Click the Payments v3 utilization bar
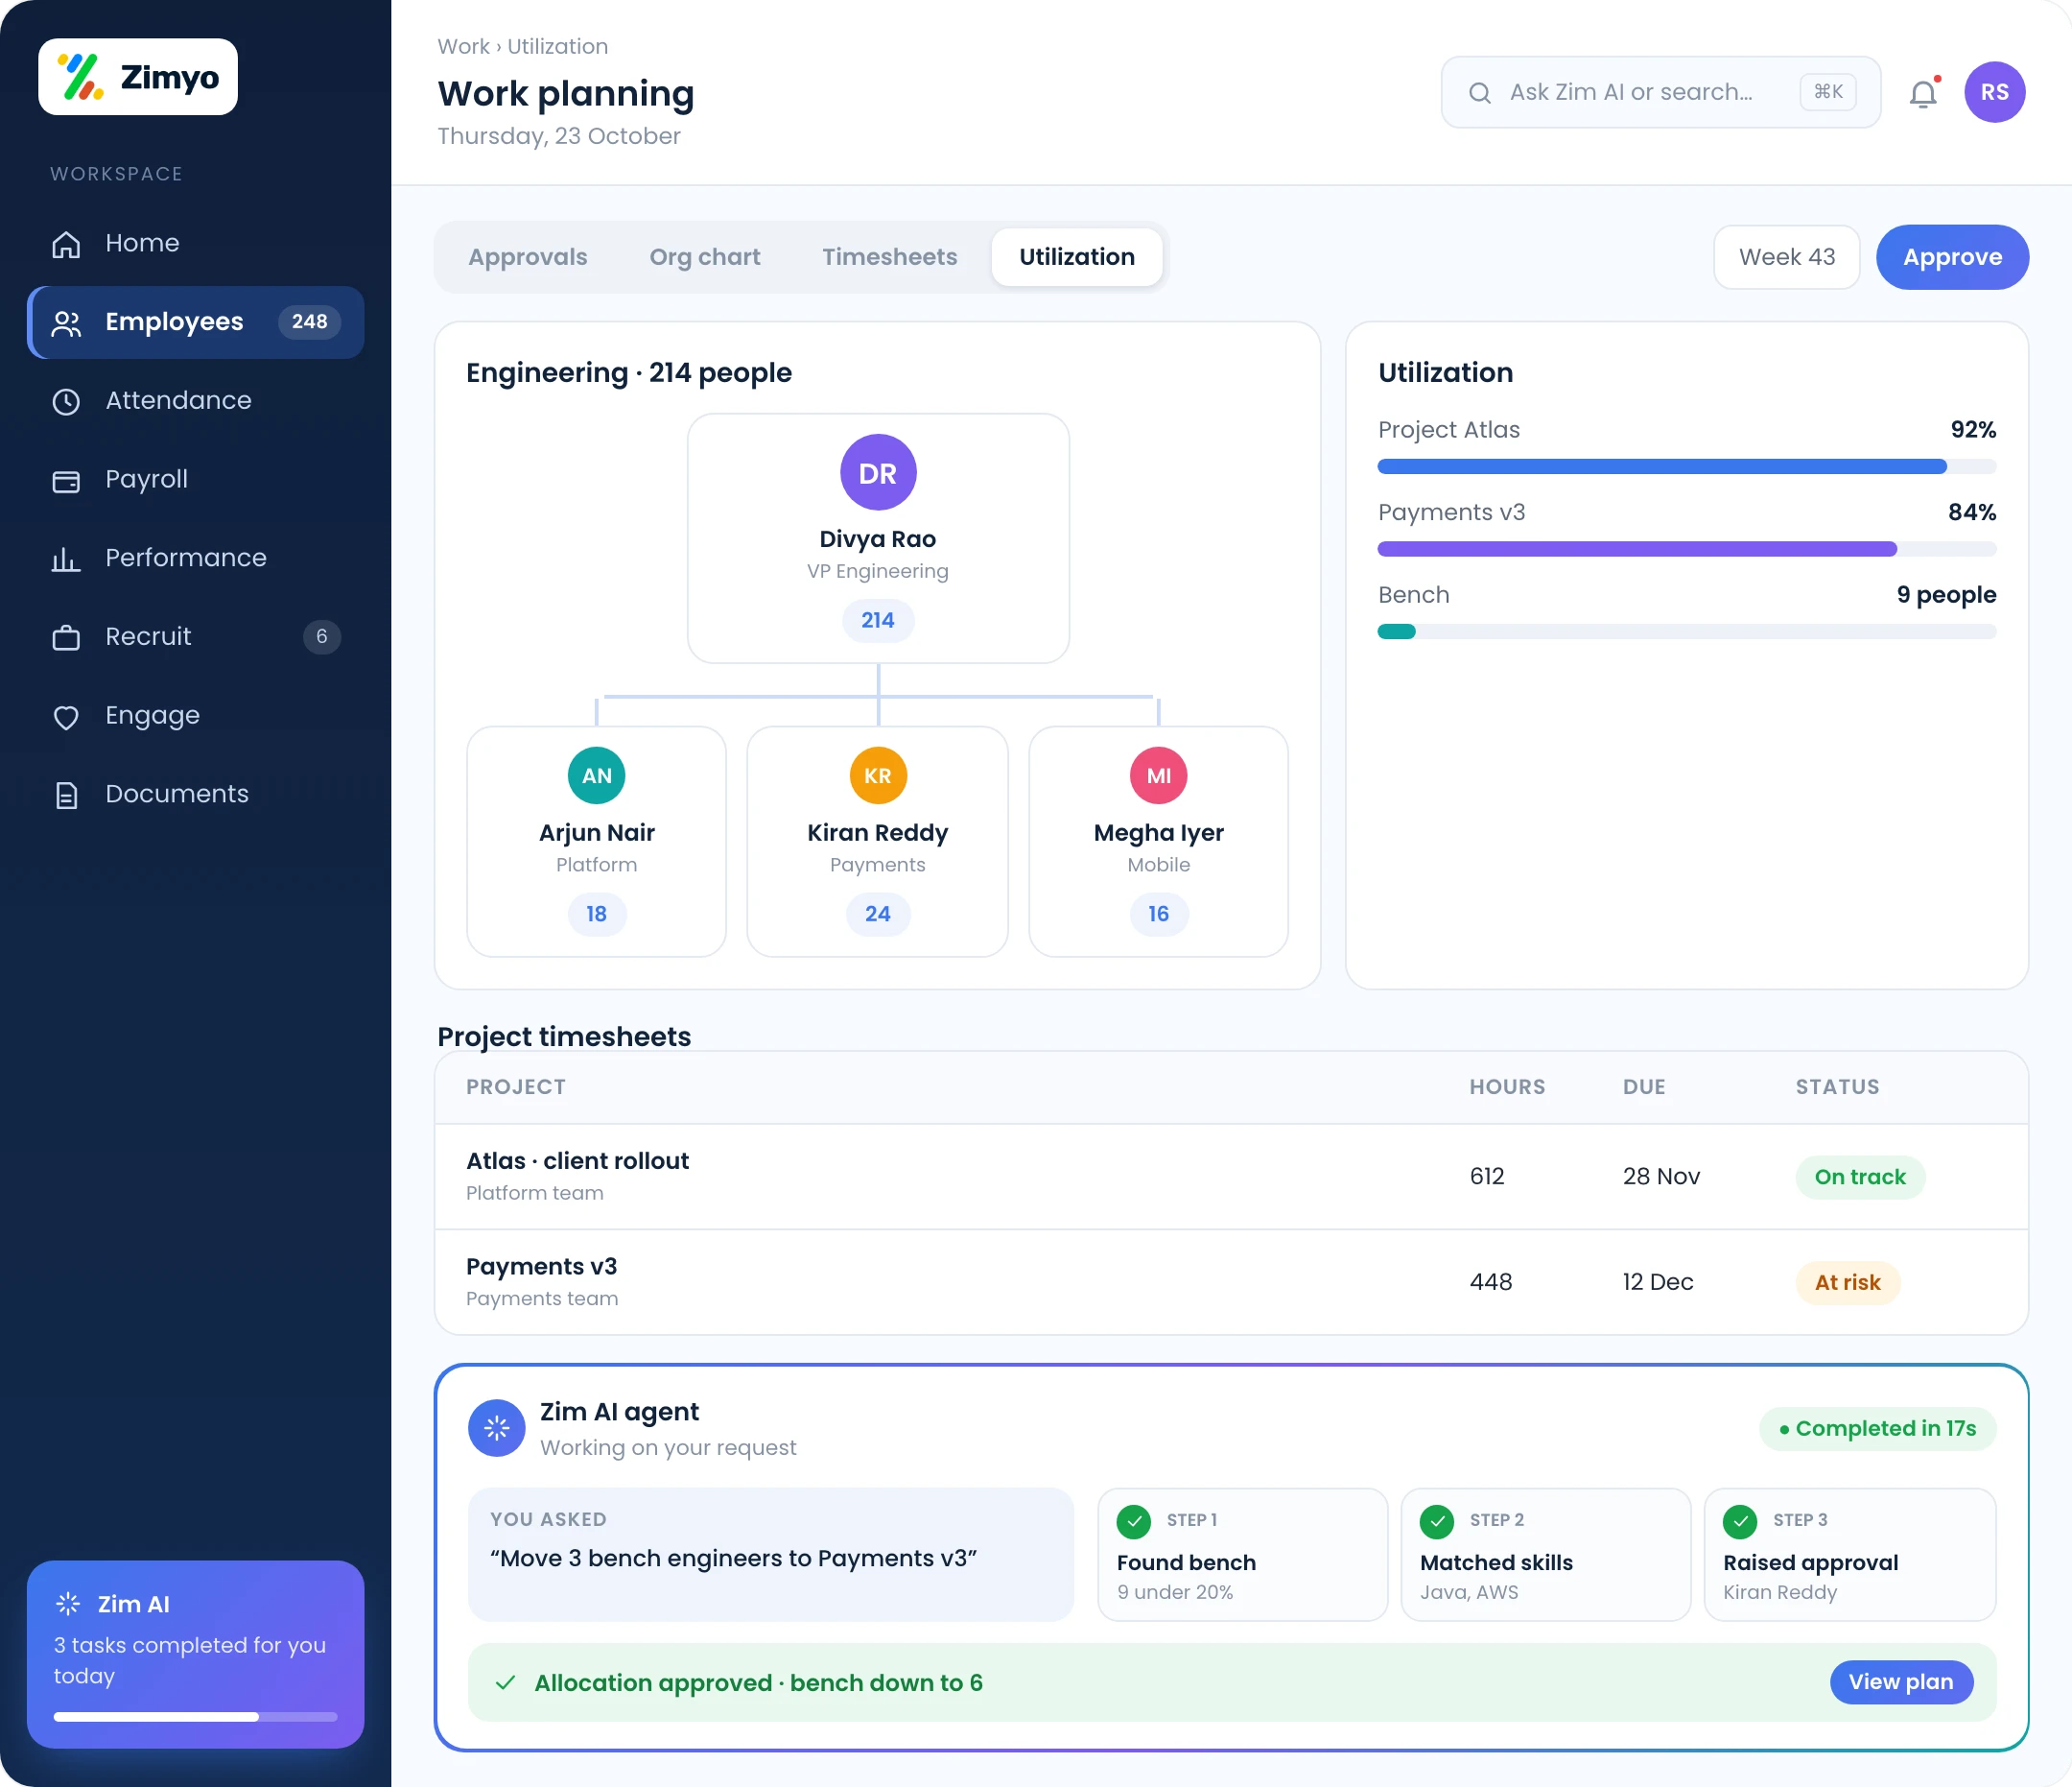 point(1687,549)
